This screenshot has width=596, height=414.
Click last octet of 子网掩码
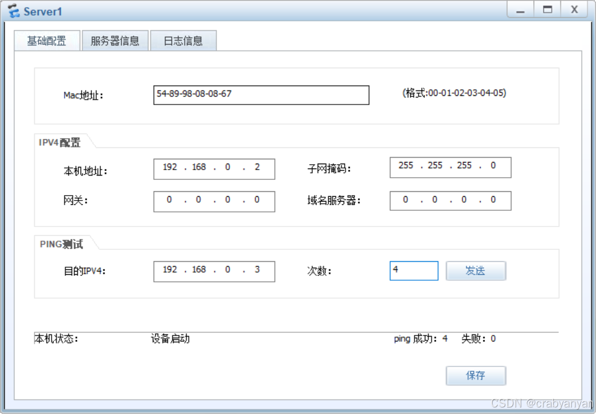click(493, 166)
